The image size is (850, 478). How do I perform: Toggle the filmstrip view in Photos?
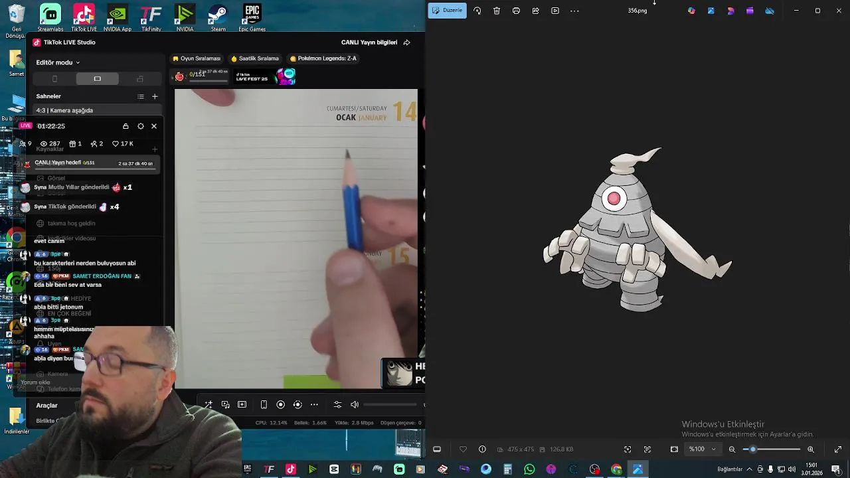(437, 449)
